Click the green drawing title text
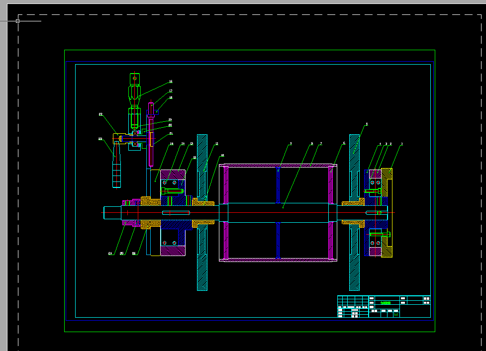Image resolution: width=486 pixels, height=351 pixels. pyautogui.click(x=386, y=303)
